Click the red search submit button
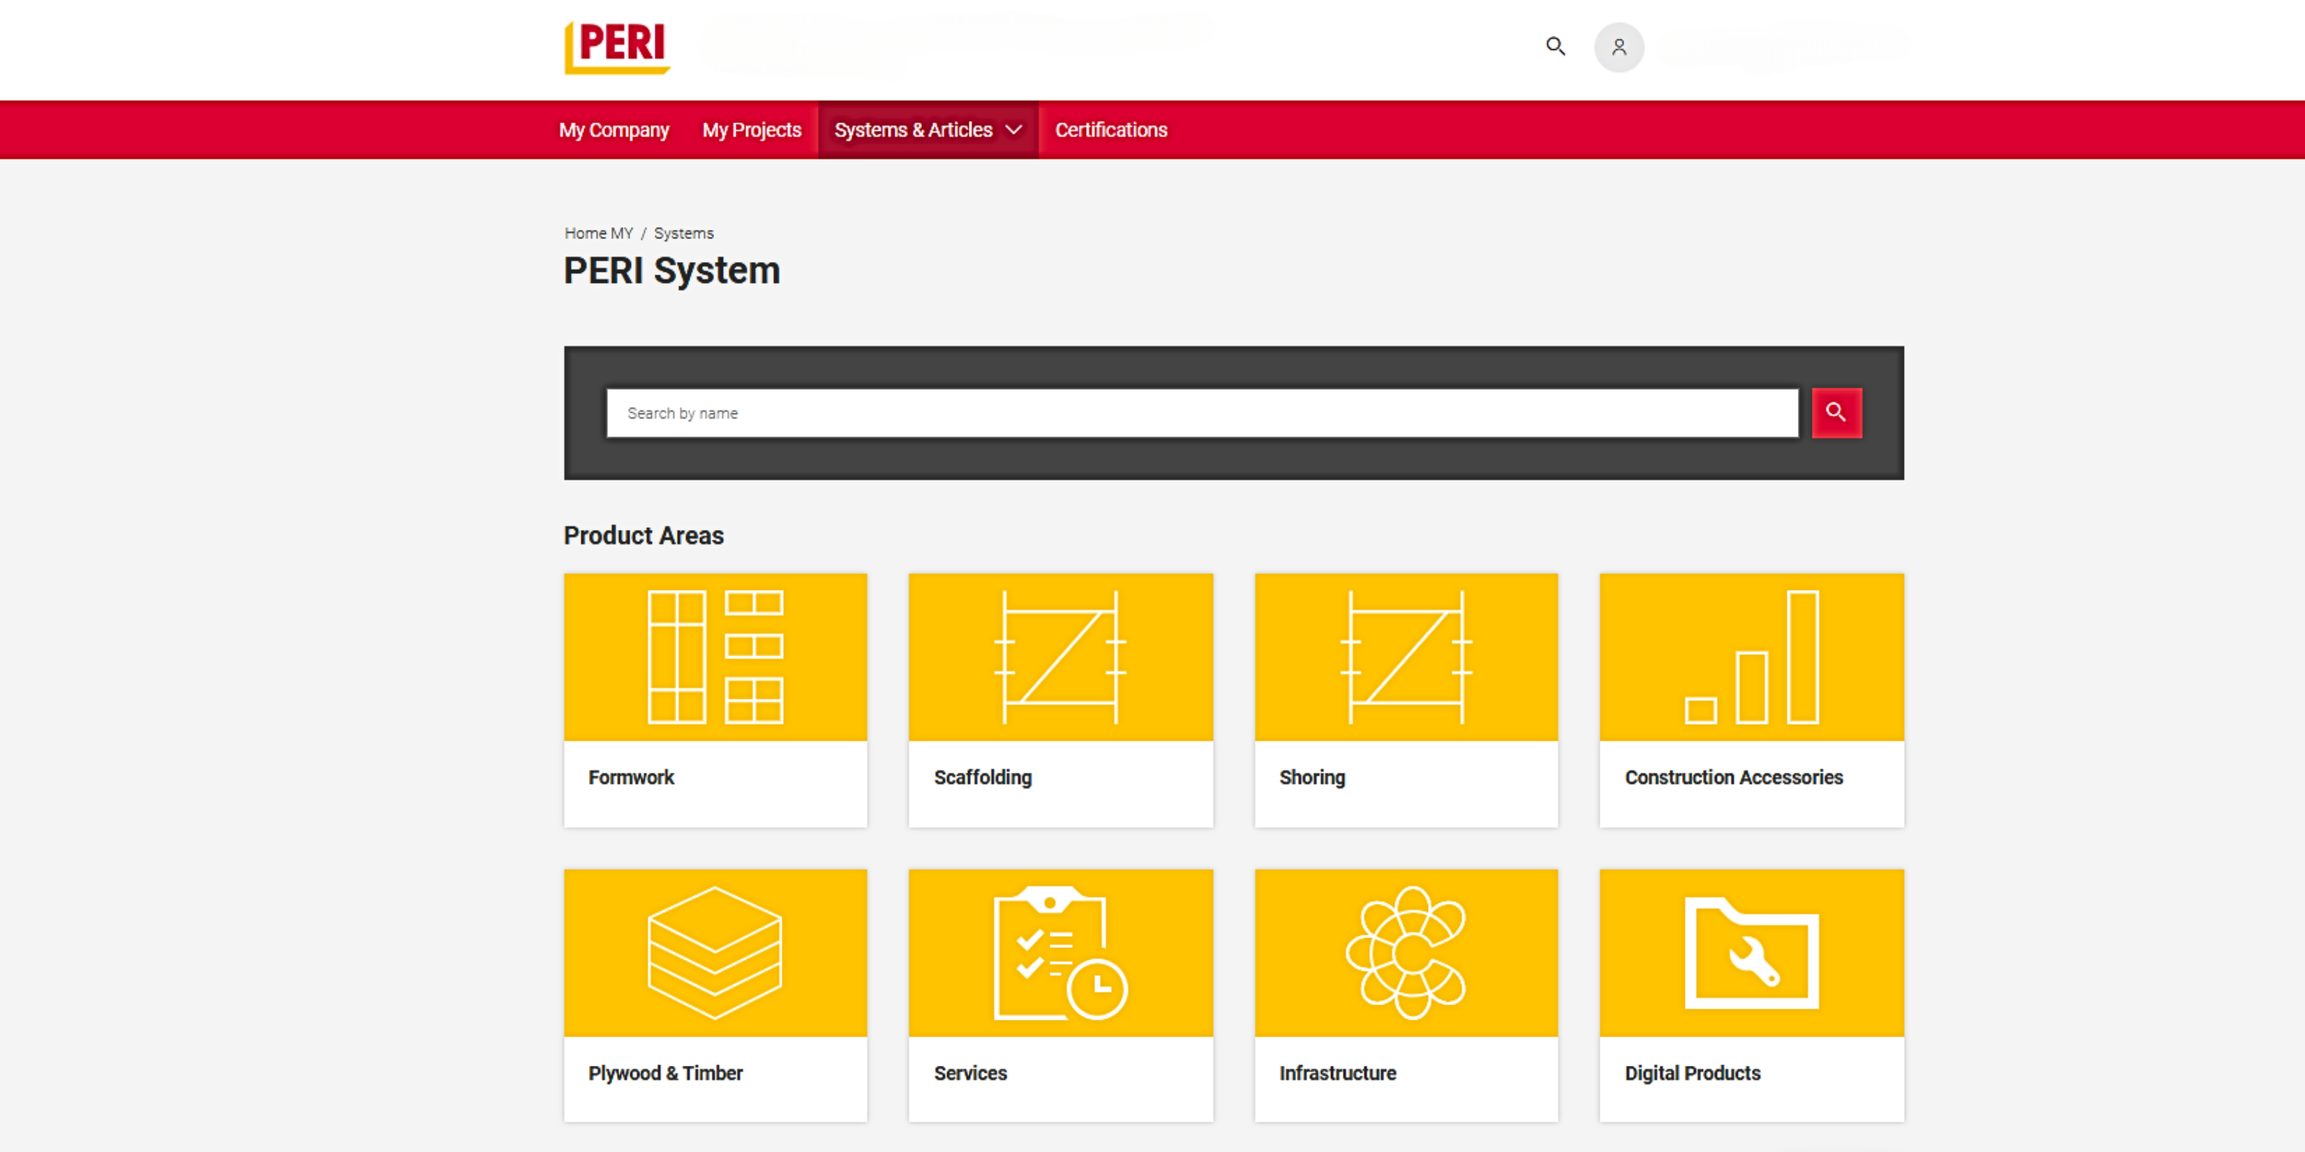 point(1836,412)
